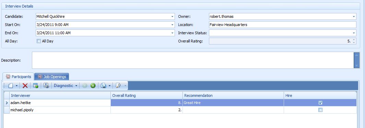Click the table with green marker icon
365x128 pixels.
[36, 86]
